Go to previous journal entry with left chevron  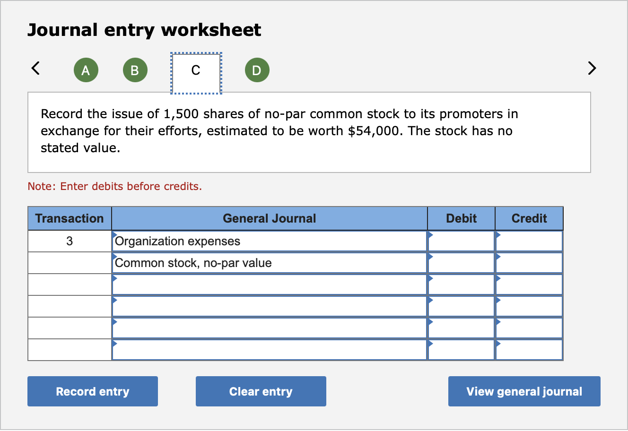point(35,69)
